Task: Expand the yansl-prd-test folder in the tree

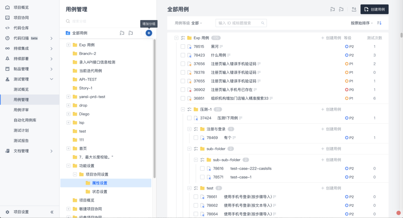Action: 69,97
